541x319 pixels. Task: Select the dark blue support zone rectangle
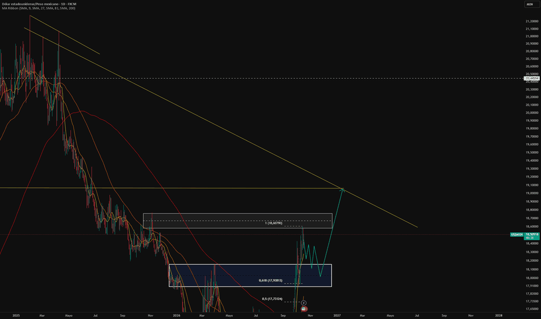pos(250,275)
